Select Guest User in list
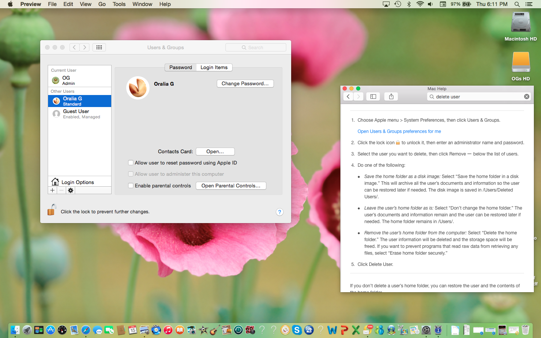 click(80, 114)
